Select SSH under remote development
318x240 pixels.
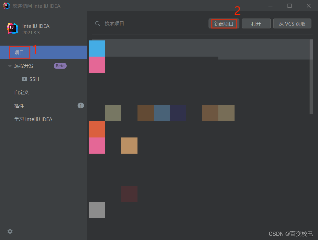tap(34, 79)
